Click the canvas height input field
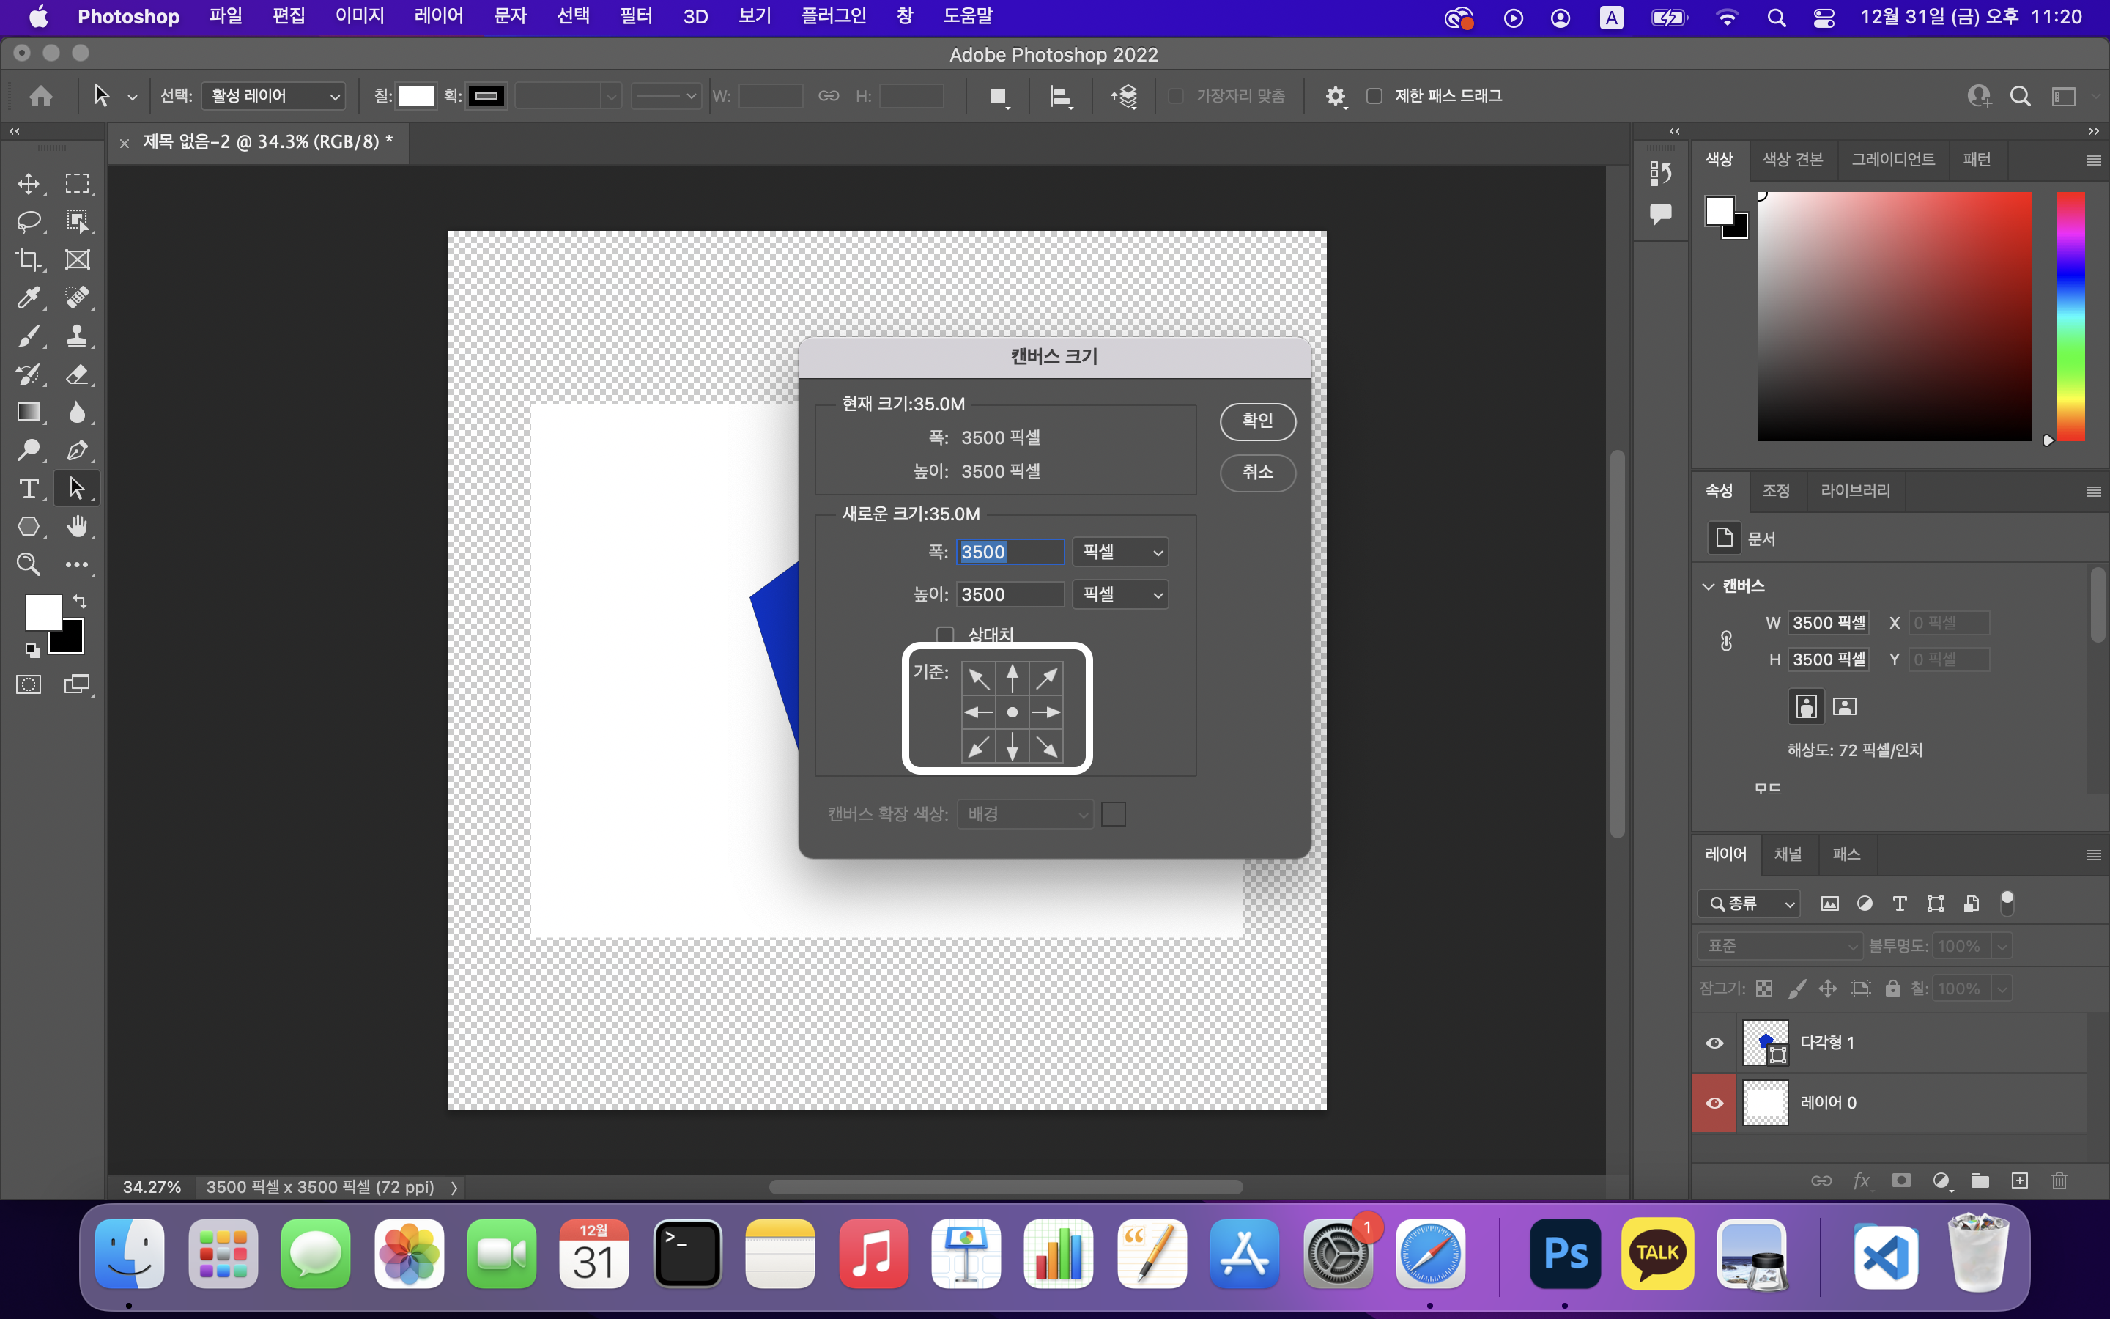Screen dimensions: 2110x1319 1010,594
